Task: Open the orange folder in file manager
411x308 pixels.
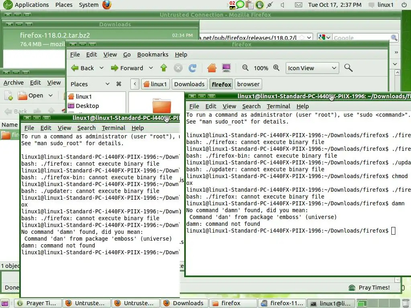Action: coord(161,105)
